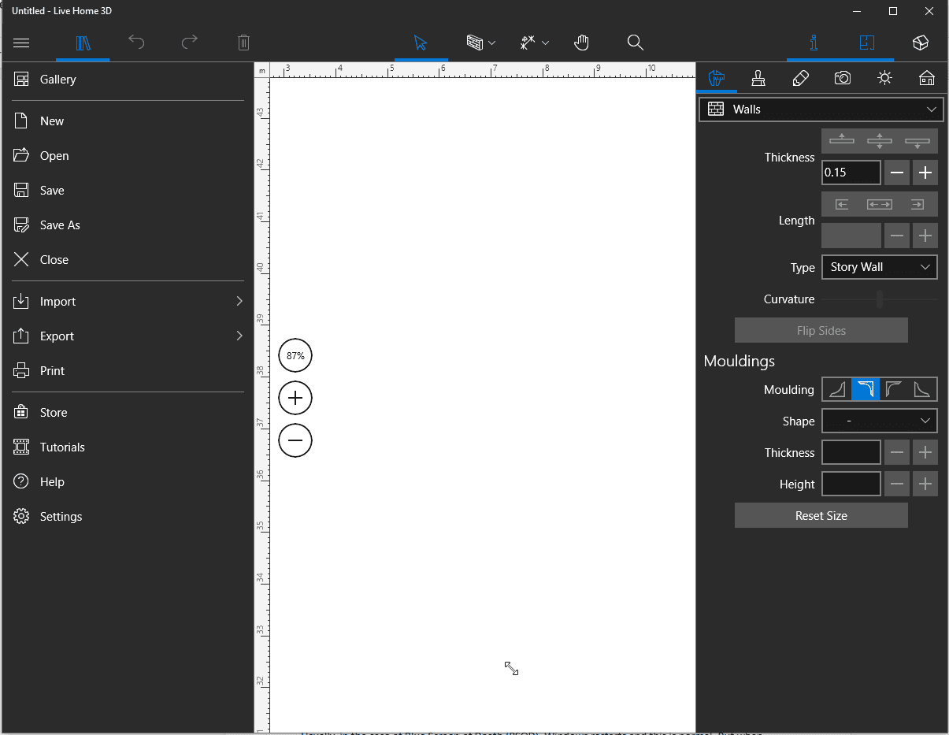Viewport: 949px width, 735px height.
Task: Increase wall thickness with plus
Action: pos(925,173)
